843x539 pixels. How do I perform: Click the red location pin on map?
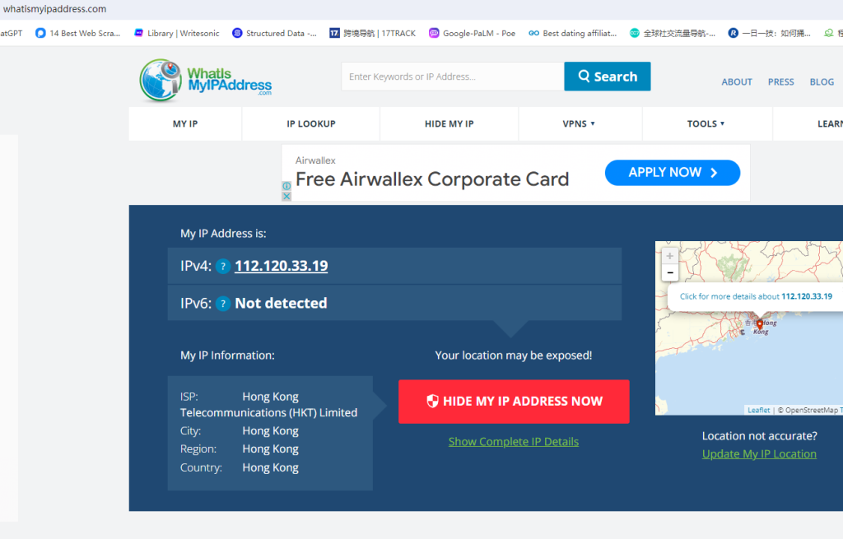click(759, 325)
